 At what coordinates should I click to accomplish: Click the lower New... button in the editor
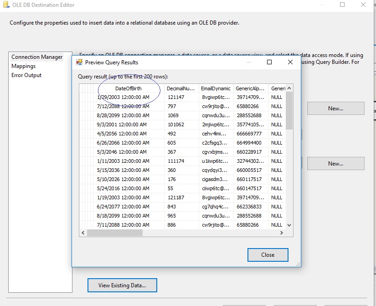pyautogui.click(x=336, y=164)
